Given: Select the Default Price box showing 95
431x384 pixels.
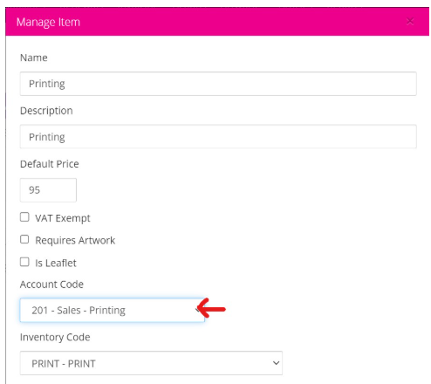Looking at the screenshot, I should [48, 190].
